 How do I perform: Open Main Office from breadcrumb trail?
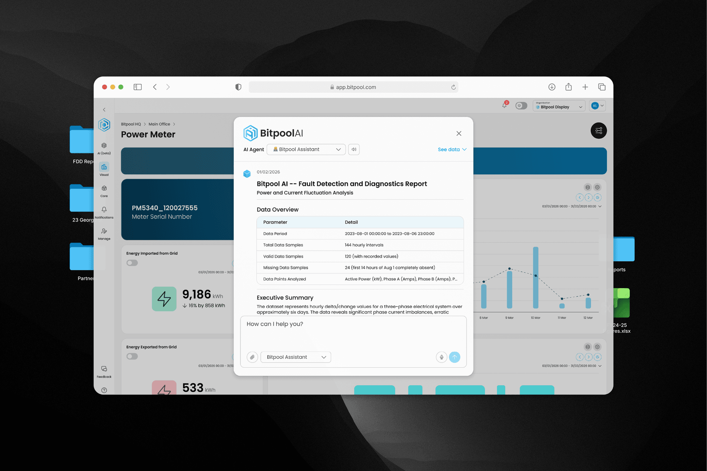(x=159, y=124)
